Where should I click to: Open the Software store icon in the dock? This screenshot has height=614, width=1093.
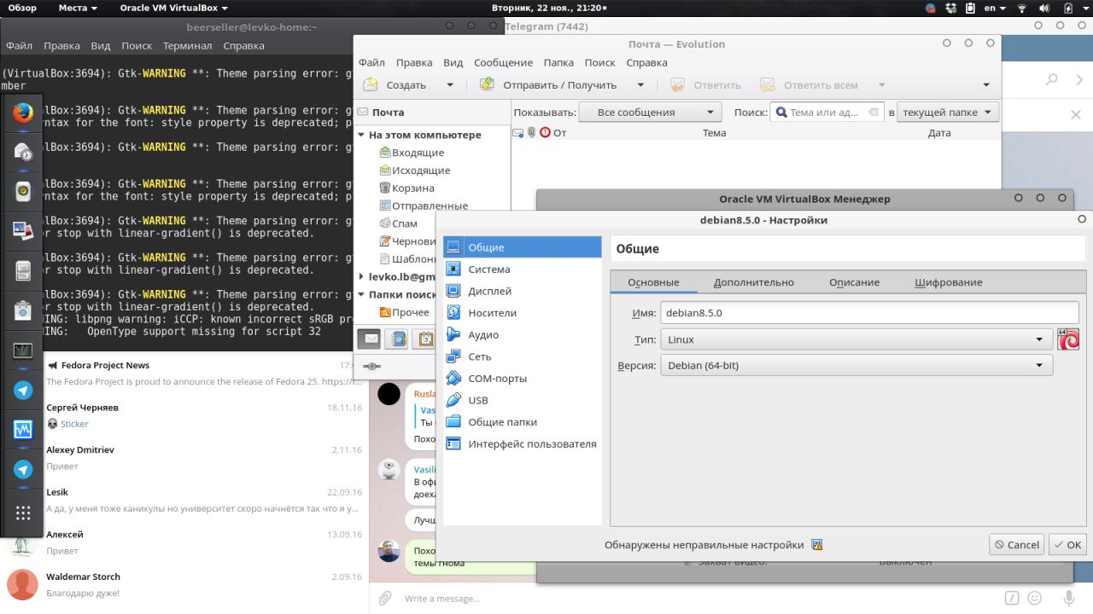pyautogui.click(x=23, y=310)
